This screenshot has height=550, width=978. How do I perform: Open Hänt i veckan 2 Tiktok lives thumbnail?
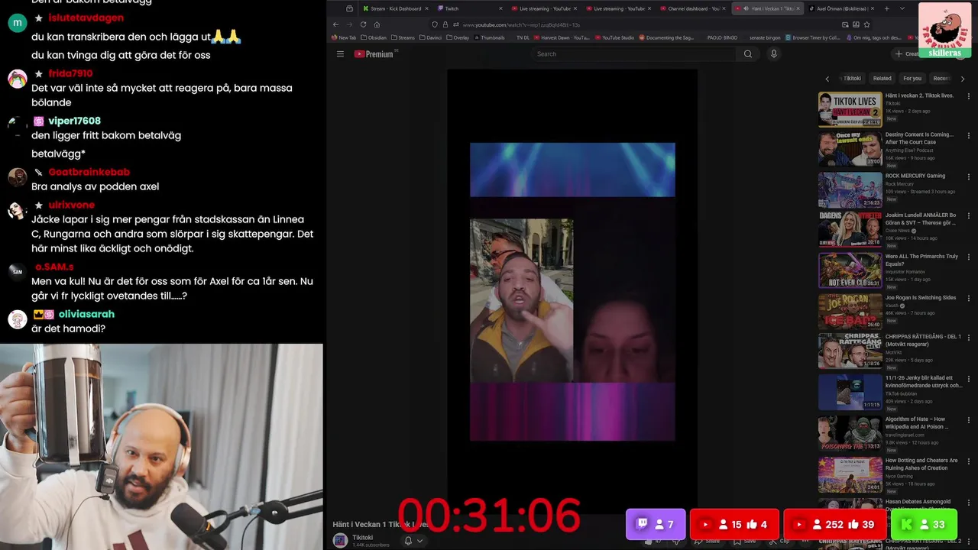tap(850, 109)
